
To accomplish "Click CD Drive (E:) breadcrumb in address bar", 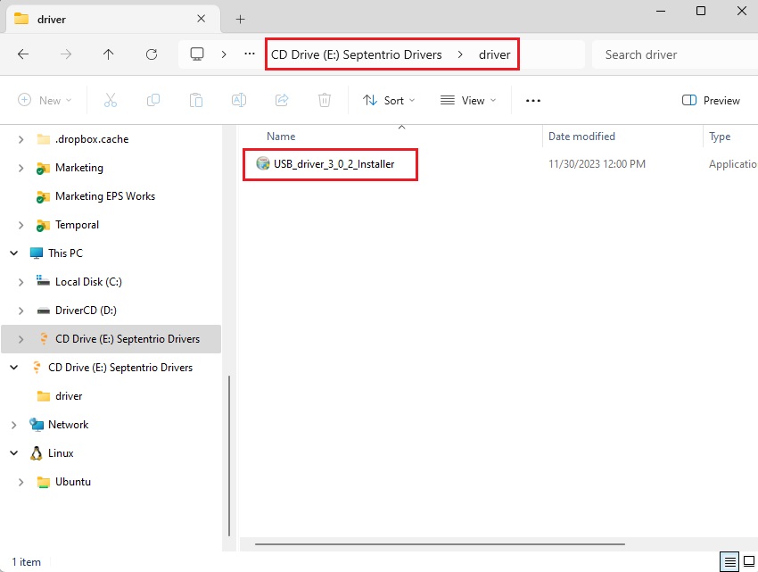I will click(x=357, y=54).
